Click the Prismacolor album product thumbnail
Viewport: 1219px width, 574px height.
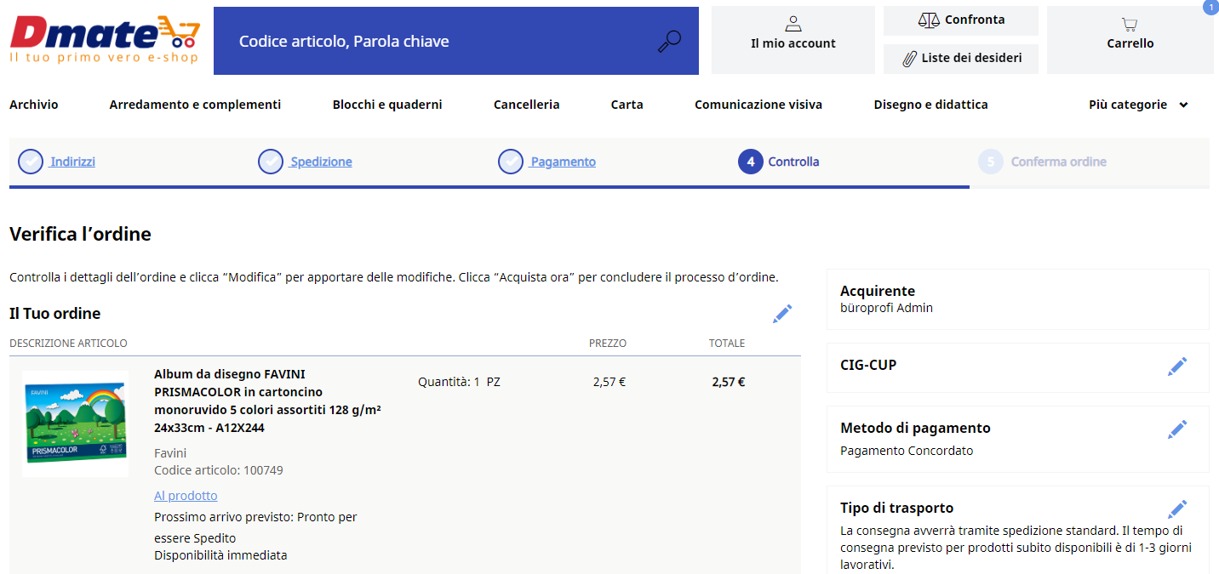(75, 423)
